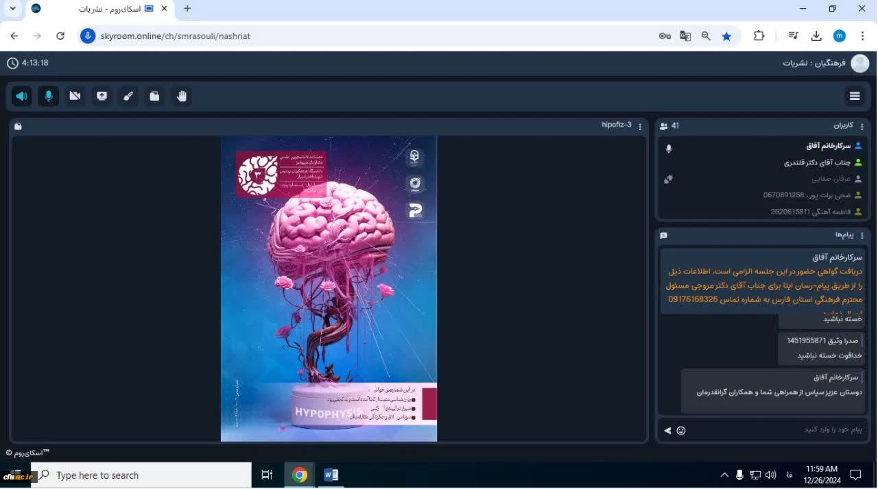Click the Hypophysis magazine cover slide
The image size is (878, 489).
[329, 288]
